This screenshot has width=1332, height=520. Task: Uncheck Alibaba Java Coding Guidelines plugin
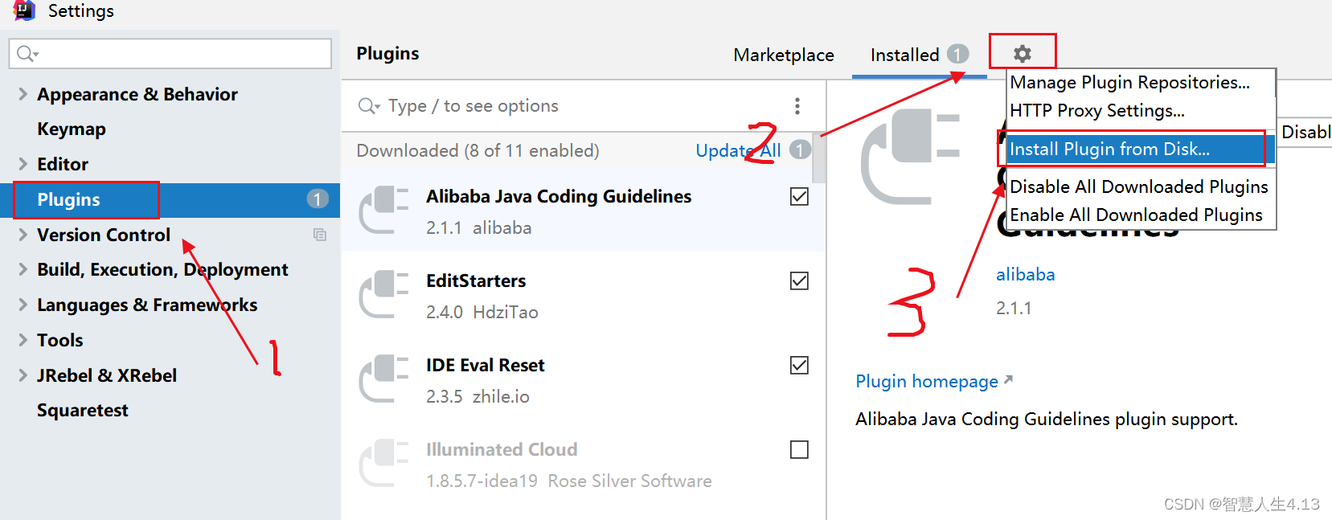(799, 196)
